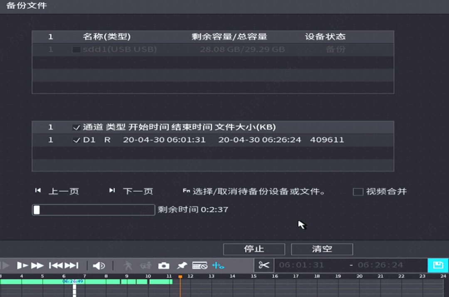The image size is (449, 297).
Task: Click the backup progress bar
Action: (x=94, y=210)
